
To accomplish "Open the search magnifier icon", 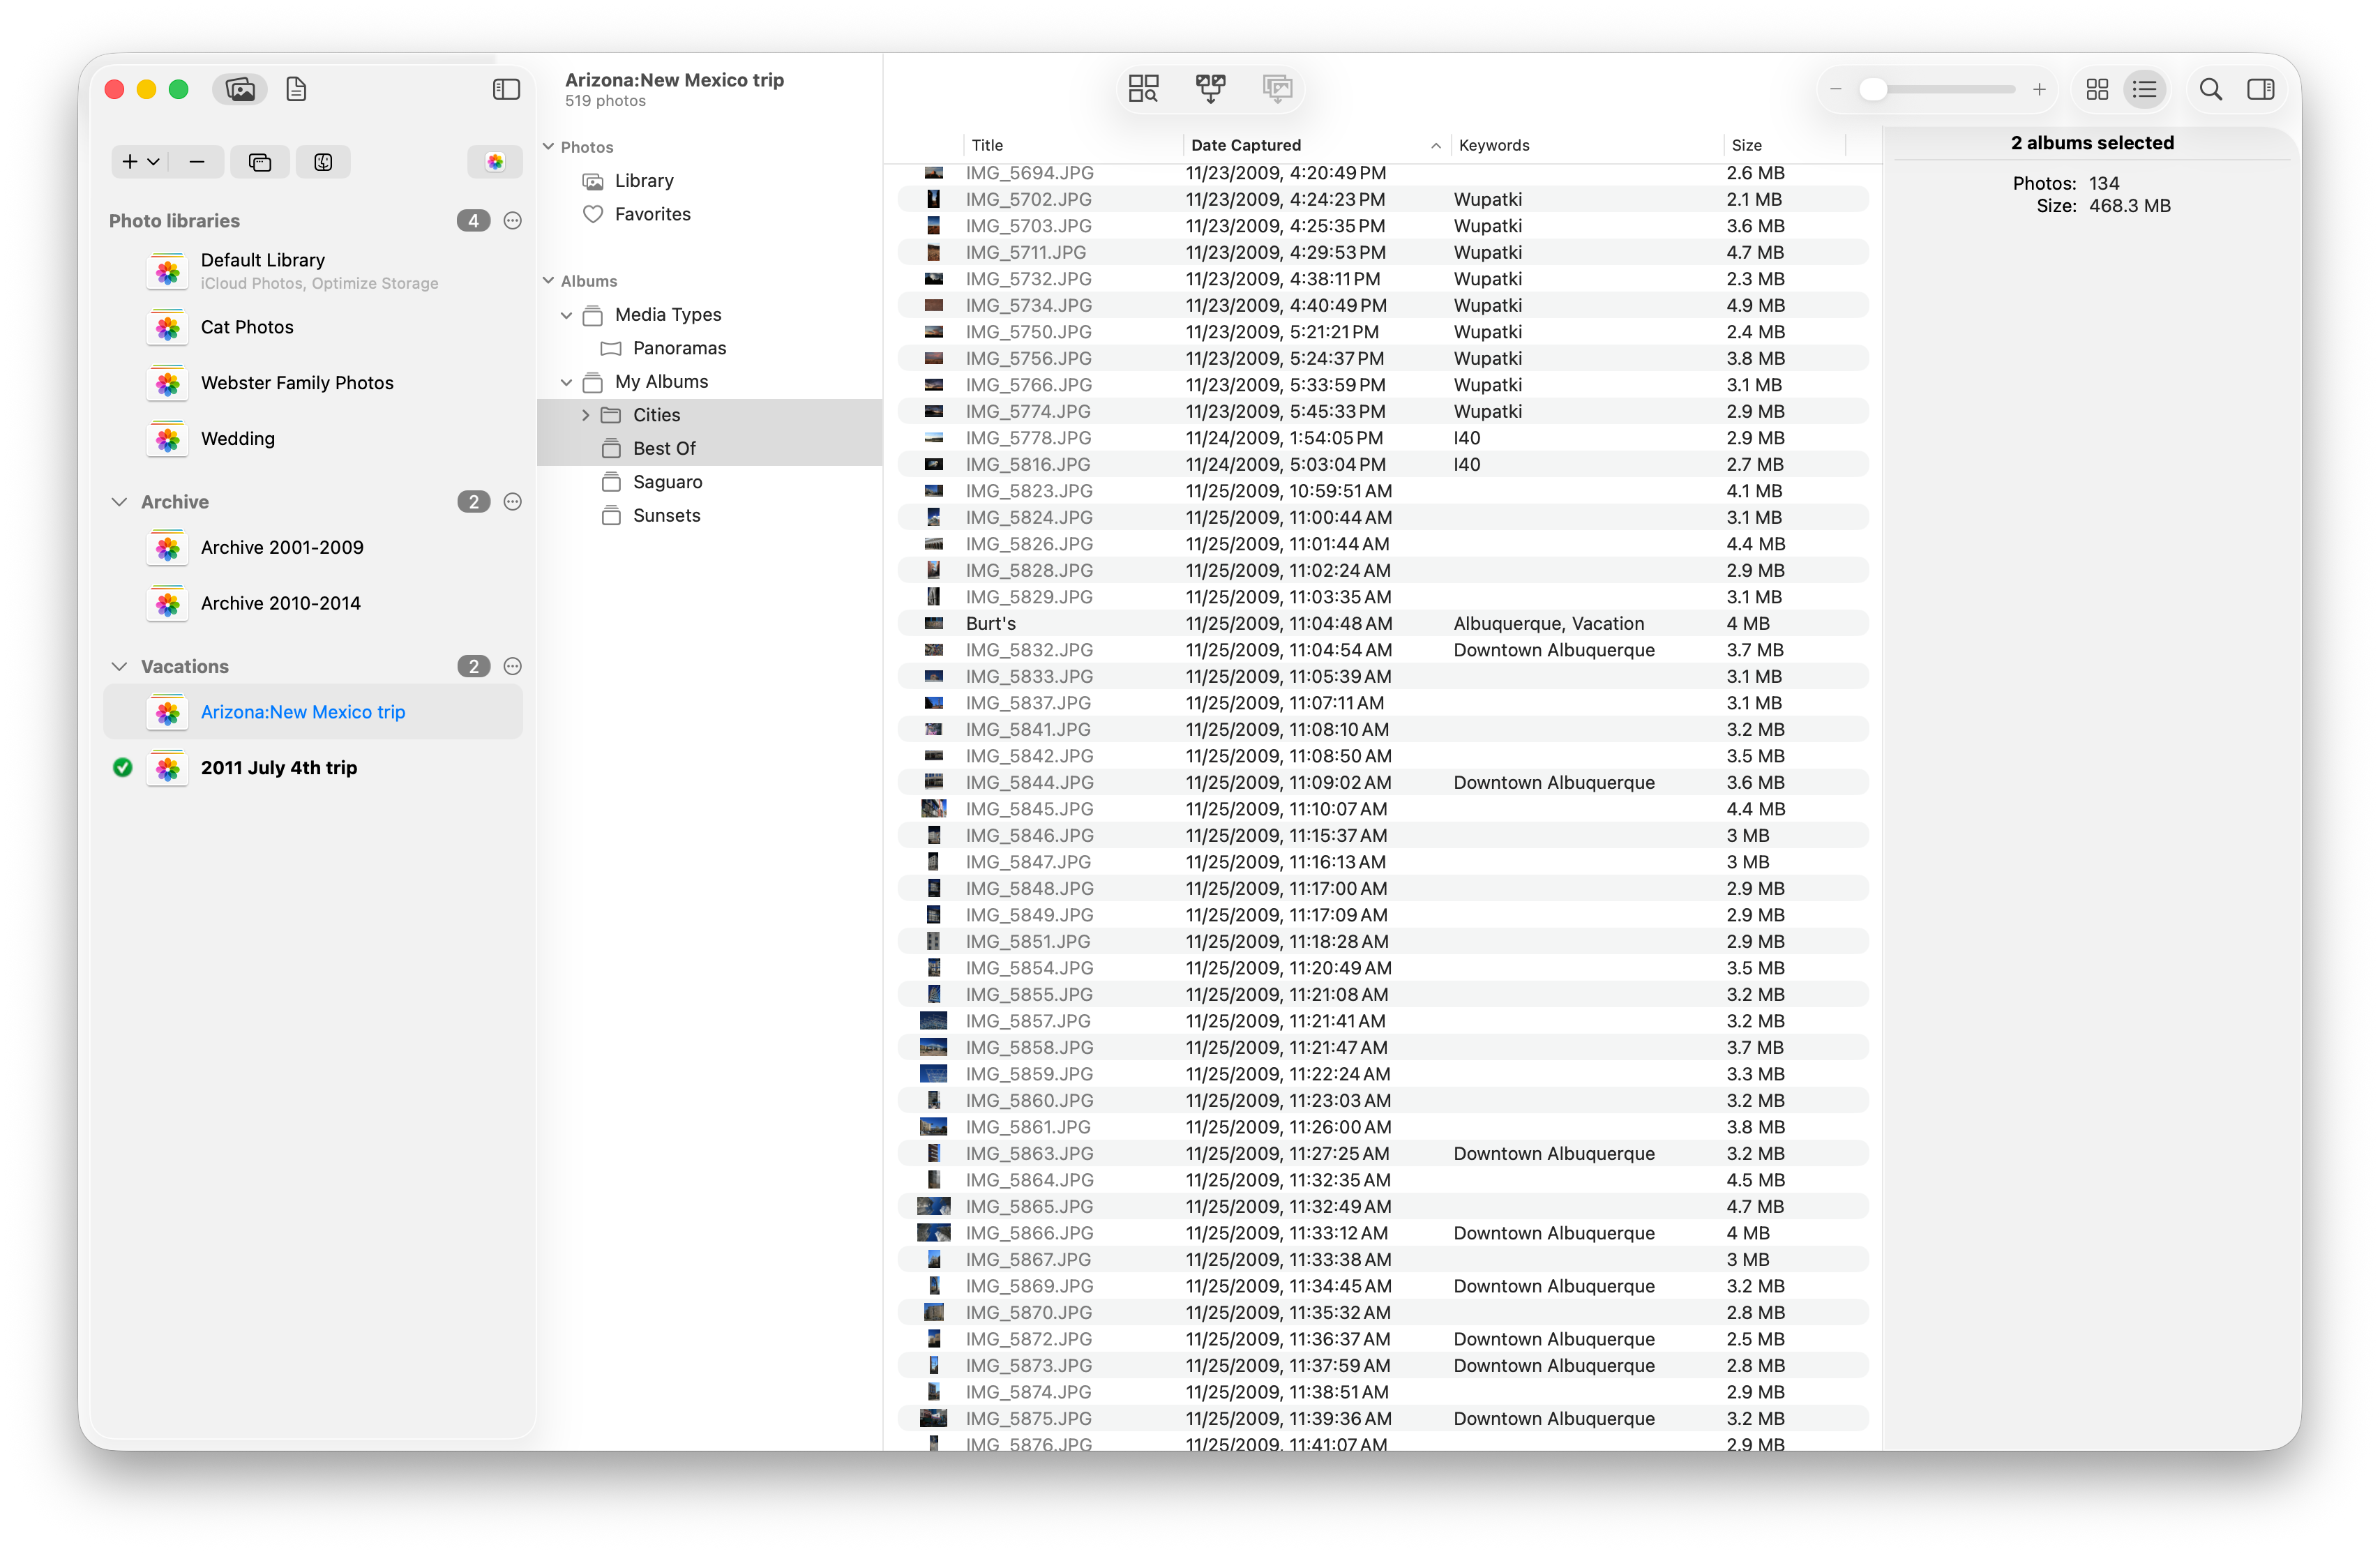I will click(x=2211, y=90).
